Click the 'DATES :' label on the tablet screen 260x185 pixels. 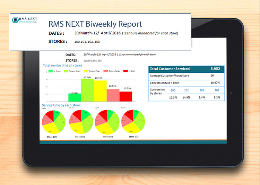pos(71,55)
